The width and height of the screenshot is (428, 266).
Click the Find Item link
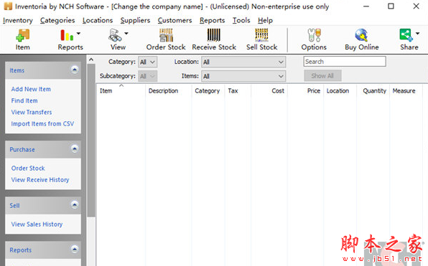[x=24, y=100]
